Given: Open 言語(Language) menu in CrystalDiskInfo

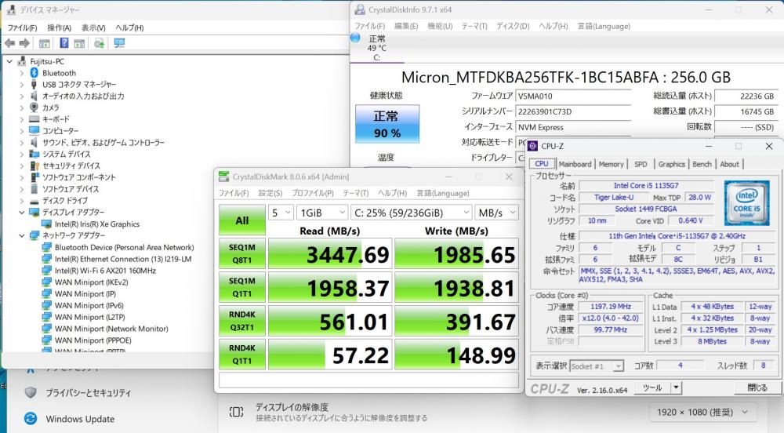Looking at the screenshot, I should (x=604, y=26).
